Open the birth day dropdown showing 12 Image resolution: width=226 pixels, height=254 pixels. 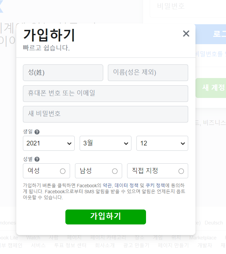(x=162, y=143)
